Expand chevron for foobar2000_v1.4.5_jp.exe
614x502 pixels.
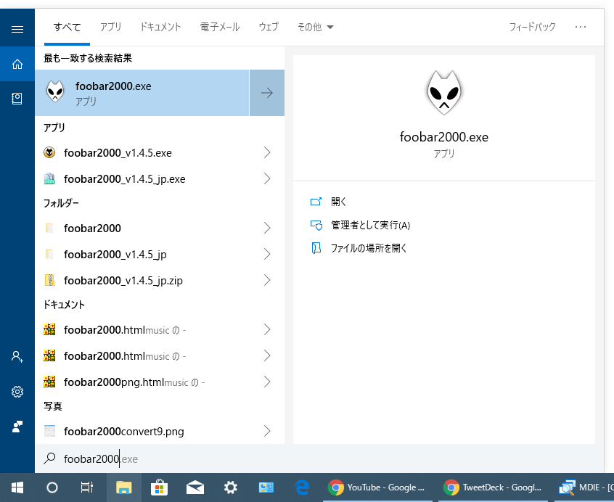(267, 178)
